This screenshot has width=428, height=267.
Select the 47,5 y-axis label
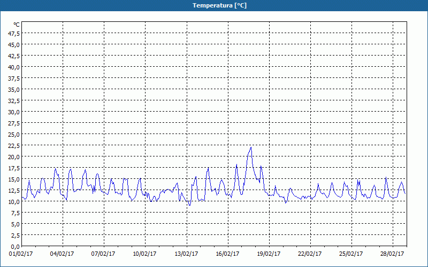[14, 34]
